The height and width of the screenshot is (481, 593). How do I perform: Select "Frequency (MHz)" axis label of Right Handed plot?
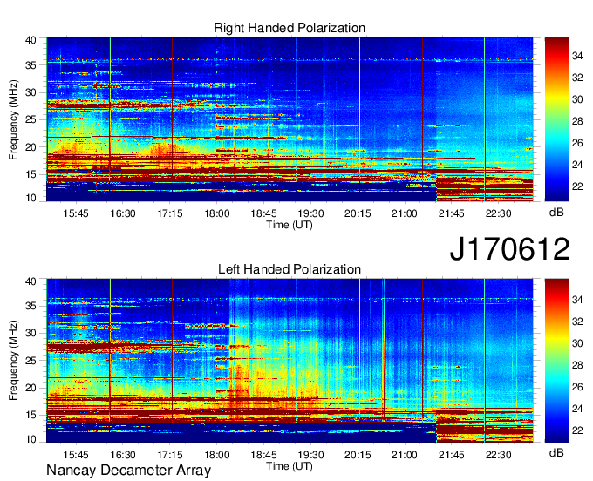point(13,119)
